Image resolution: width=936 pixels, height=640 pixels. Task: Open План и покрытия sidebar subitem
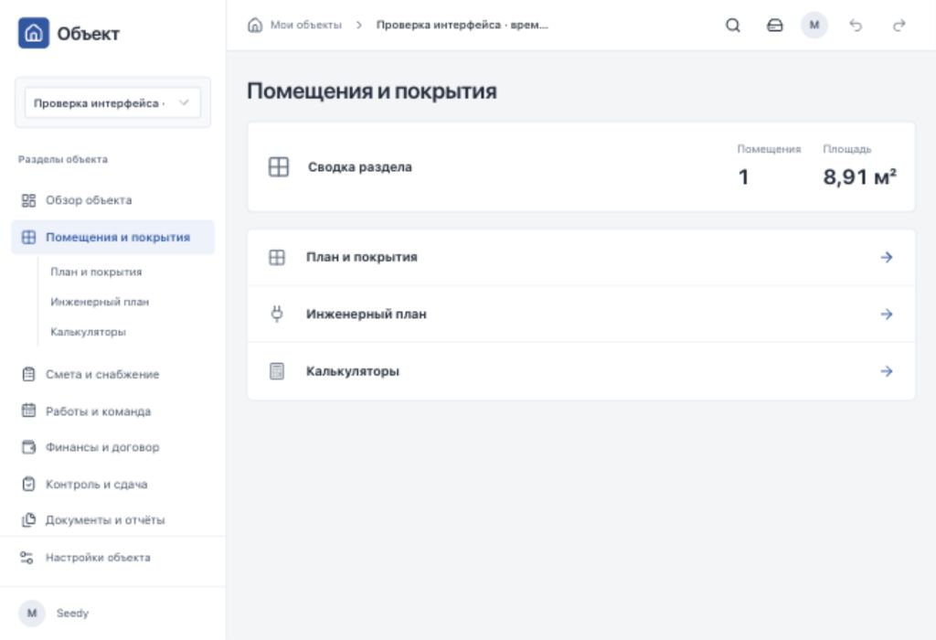tap(96, 272)
